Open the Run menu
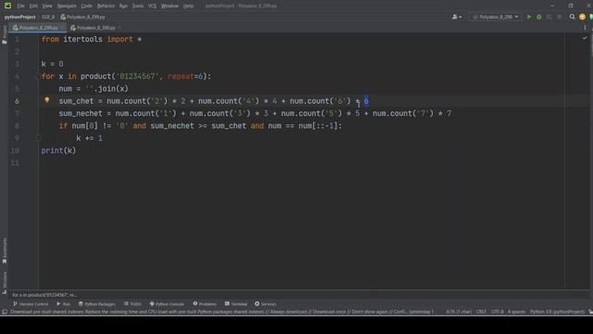 (x=123, y=6)
